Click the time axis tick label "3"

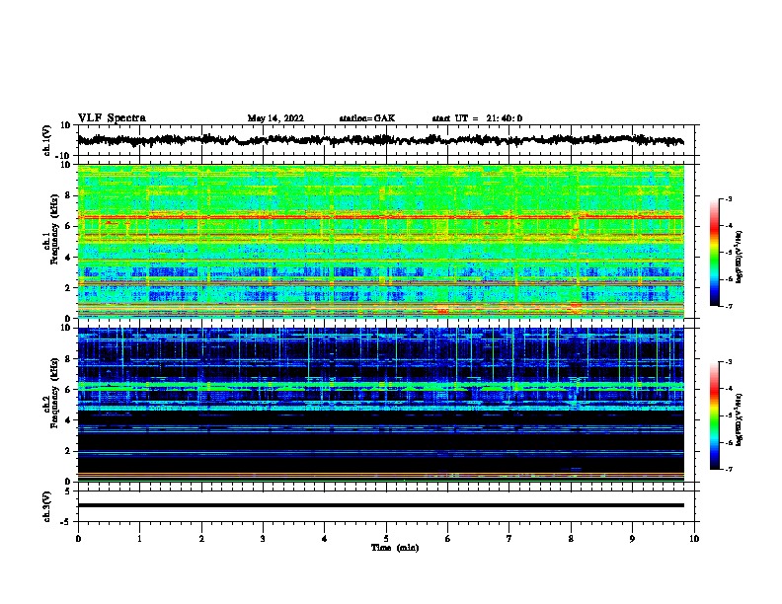tap(263, 538)
